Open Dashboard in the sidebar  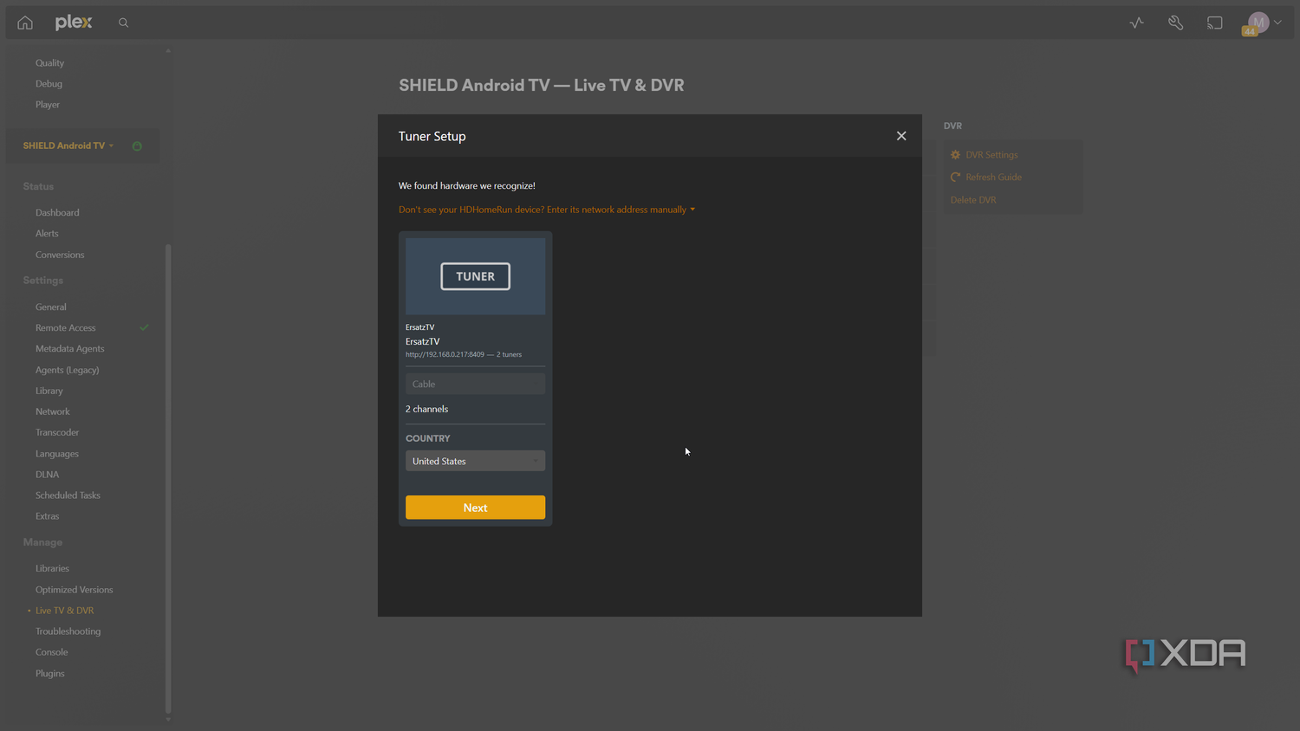(57, 212)
